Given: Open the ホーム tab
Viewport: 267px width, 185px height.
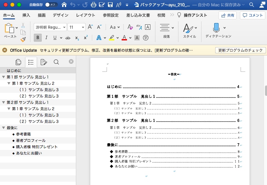Looking at the screenshot, I should [9, 15].
